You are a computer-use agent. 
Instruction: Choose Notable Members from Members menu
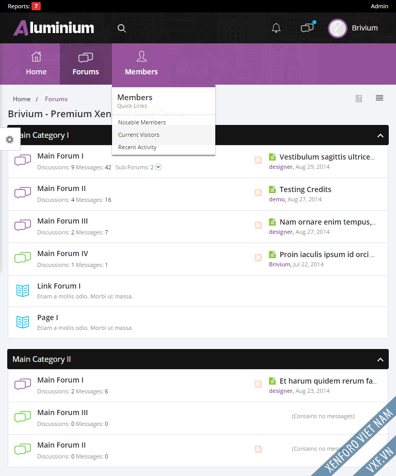tap(142, 122)
